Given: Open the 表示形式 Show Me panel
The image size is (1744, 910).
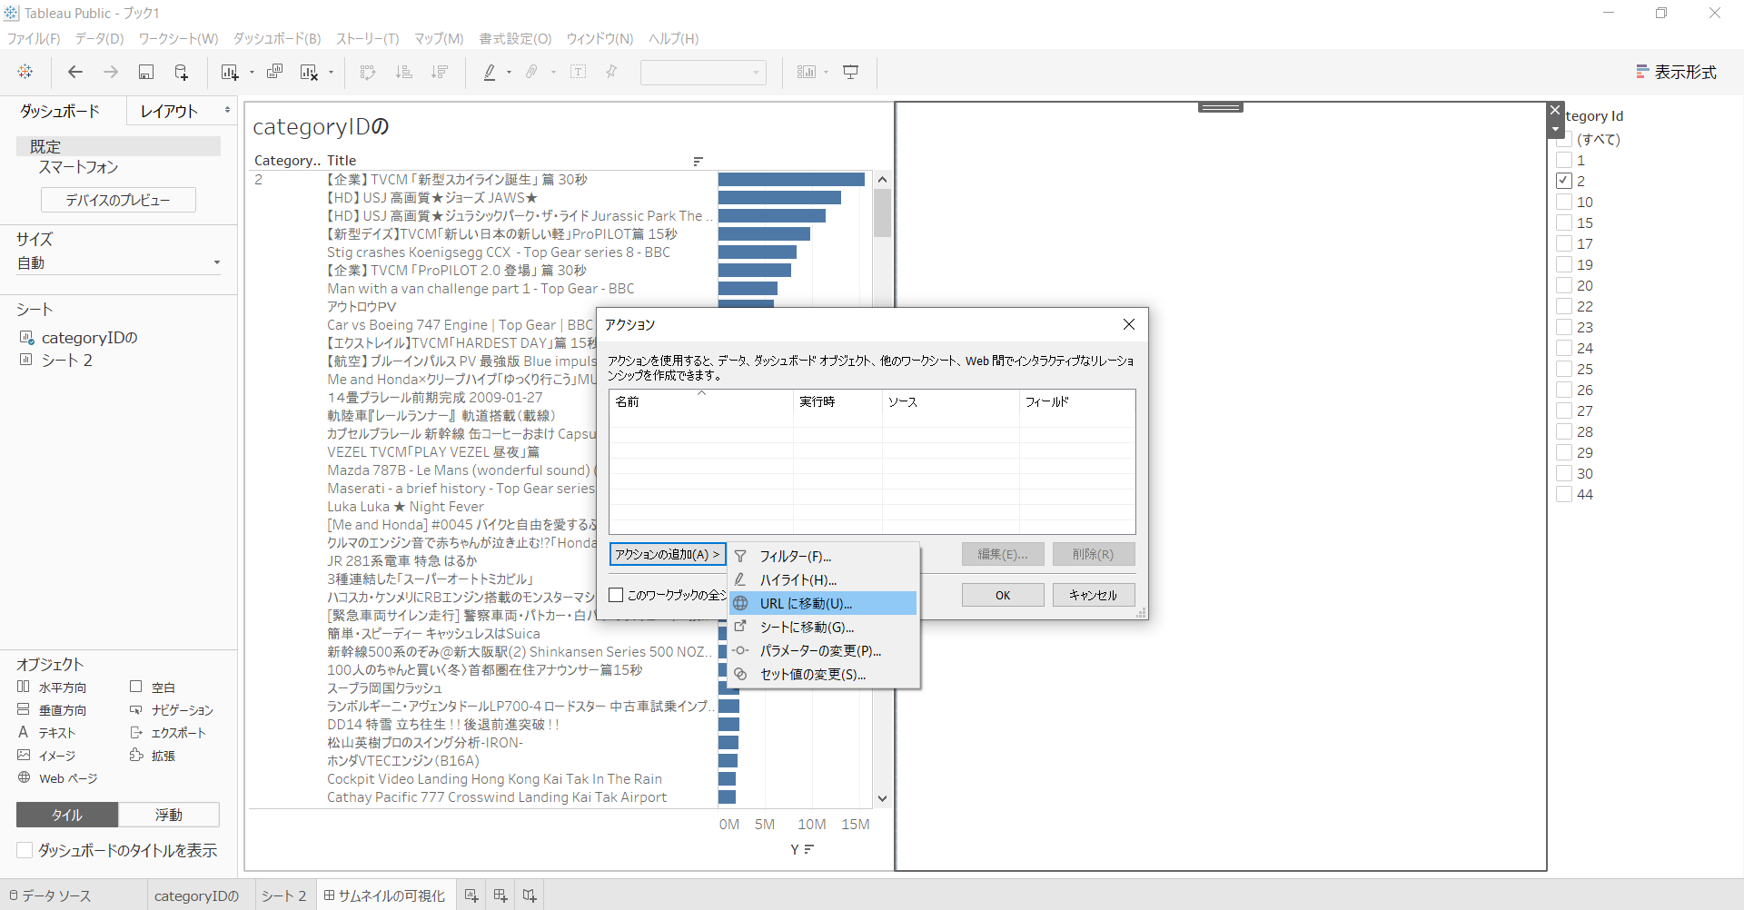Looking at the screenshot, I should tap(1676, 72).
